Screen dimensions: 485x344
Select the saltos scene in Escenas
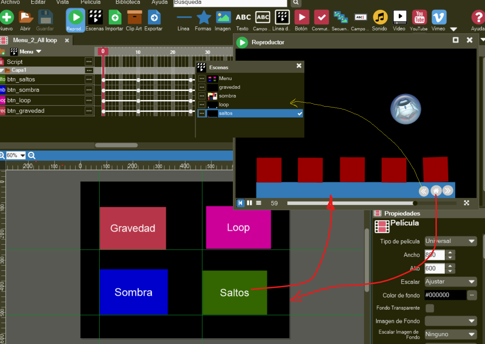[226, 113]
